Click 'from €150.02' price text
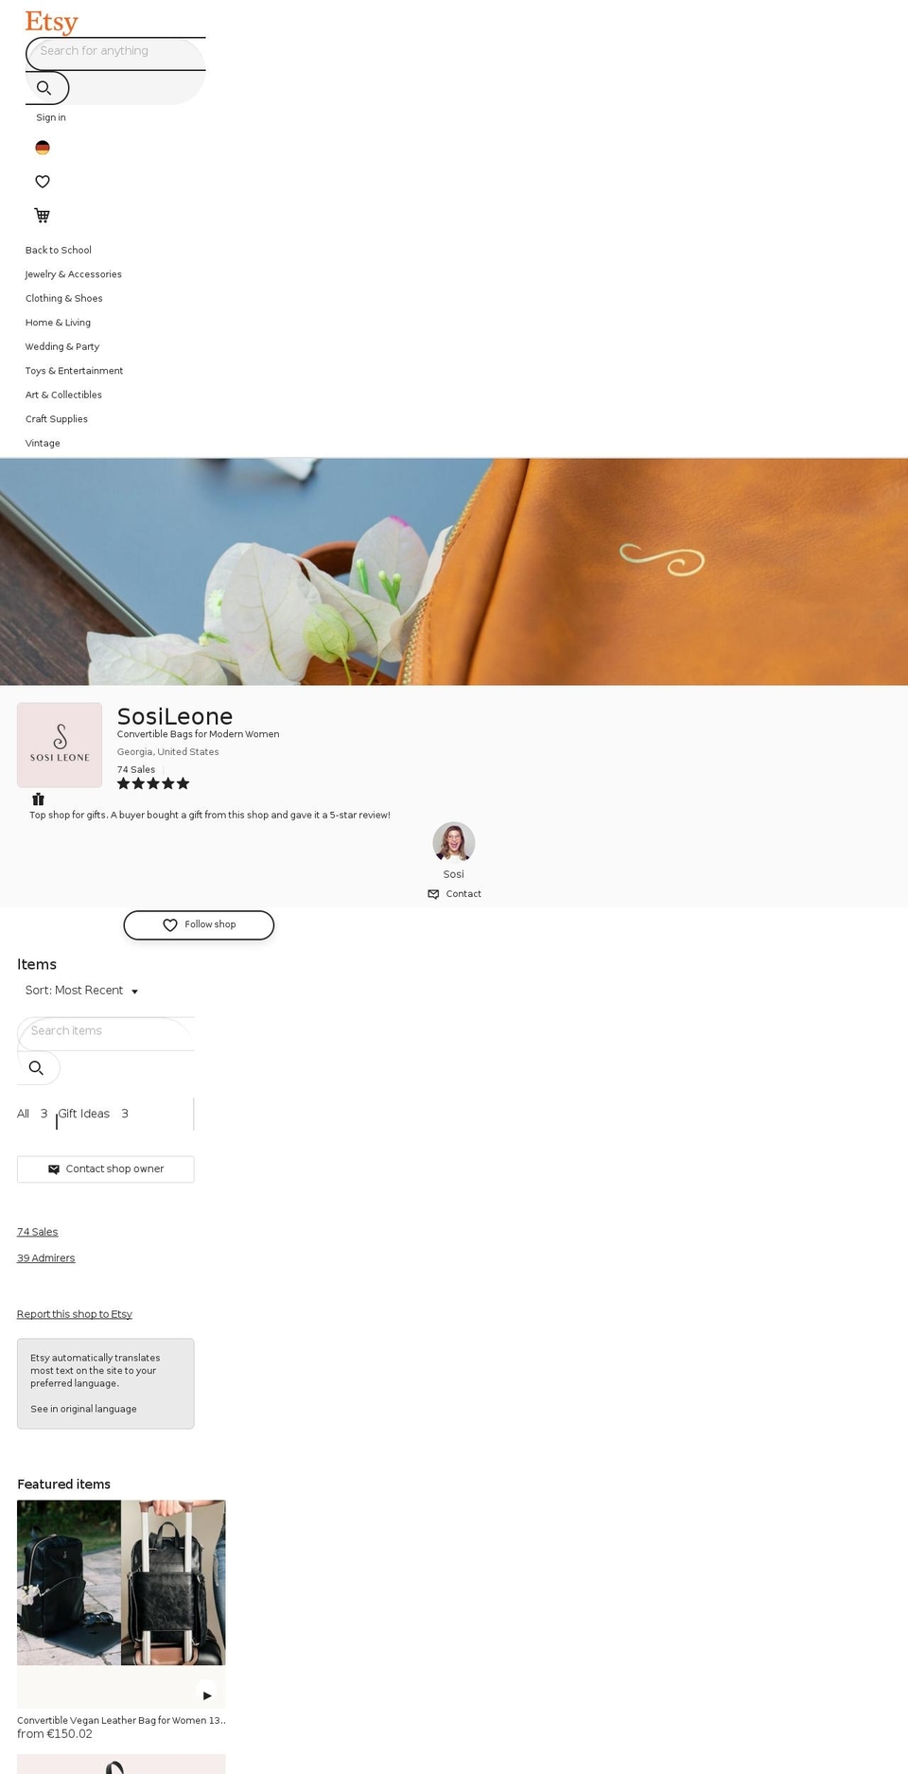The width and height of the screenshot is (908, 1774). (x=55, y=1734)
